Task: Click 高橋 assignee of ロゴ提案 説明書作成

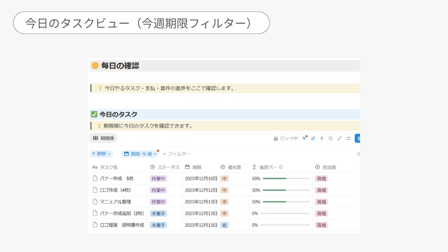Action: tap(321, 225)
